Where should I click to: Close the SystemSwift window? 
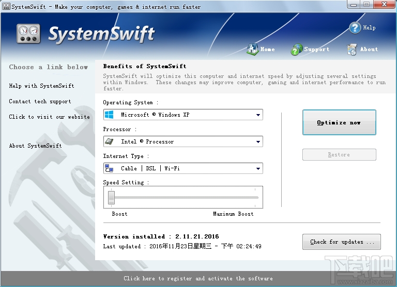pos(385,4)
